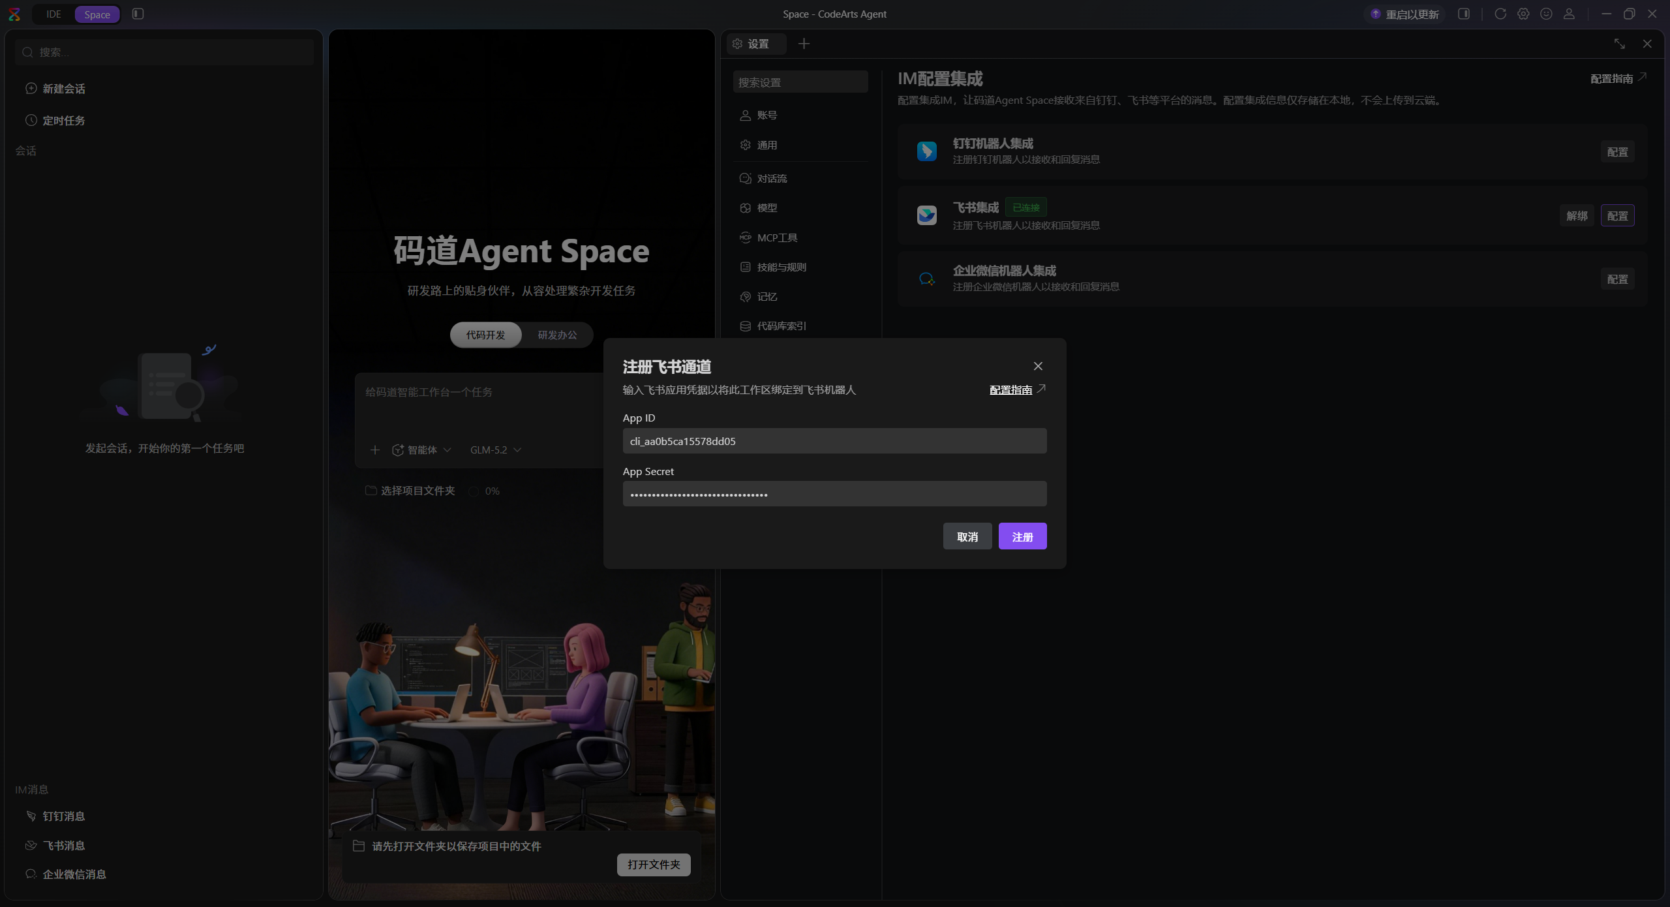Click 配置 for 企业微信机器人集成

1618,279
